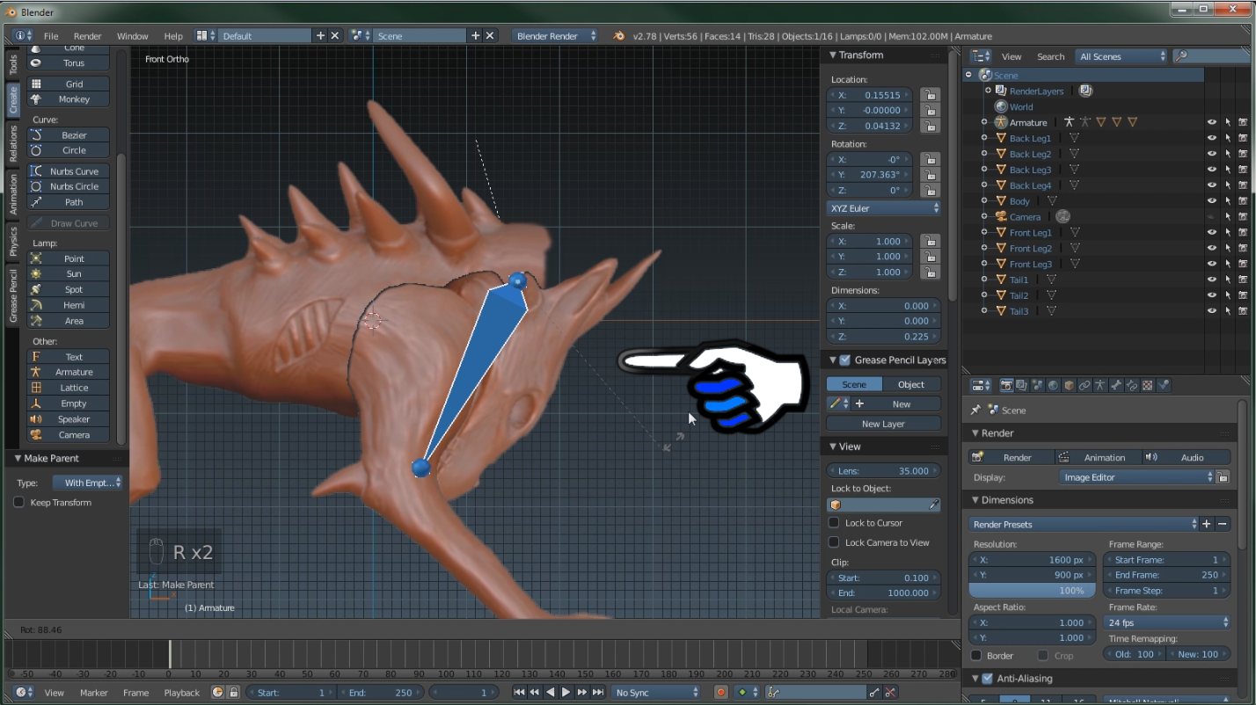Open the Object properties cube tab
This screenshot has height=705, width=1256.
[x=1069, y=385]
